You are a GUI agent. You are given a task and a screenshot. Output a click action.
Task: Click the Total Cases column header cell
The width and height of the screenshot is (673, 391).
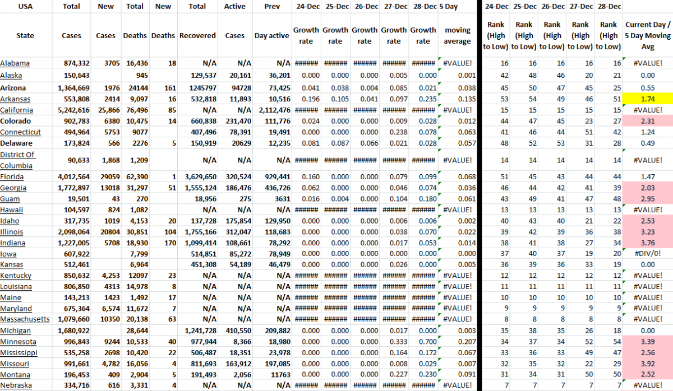[x=71, y=22]
